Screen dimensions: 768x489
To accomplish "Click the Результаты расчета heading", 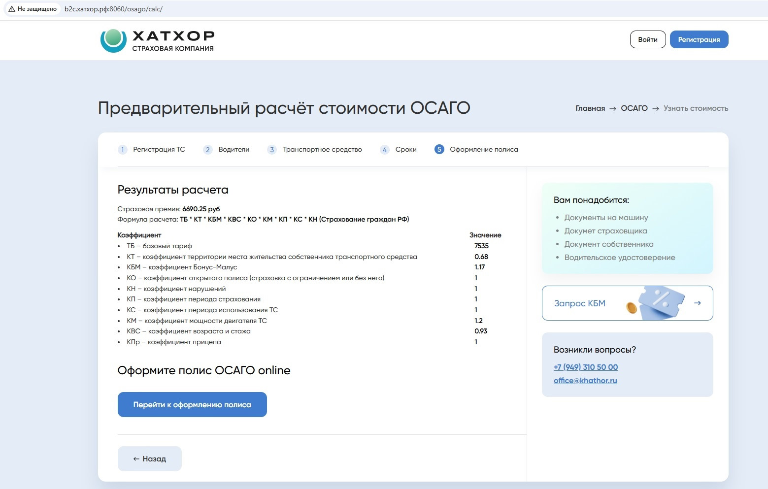I will click(173, 190).
